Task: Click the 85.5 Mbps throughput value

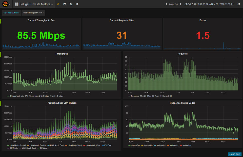Action: point(41,35)
